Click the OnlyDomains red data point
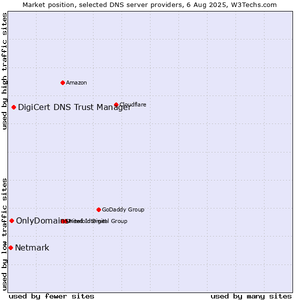 click(x=11, y=221)
